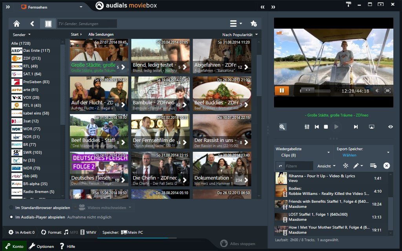Click the playlist vertical scrollbar
Image resolution: width=402 pixels, height=251 pixels.
pyautogui.click(x=391, y=213)
